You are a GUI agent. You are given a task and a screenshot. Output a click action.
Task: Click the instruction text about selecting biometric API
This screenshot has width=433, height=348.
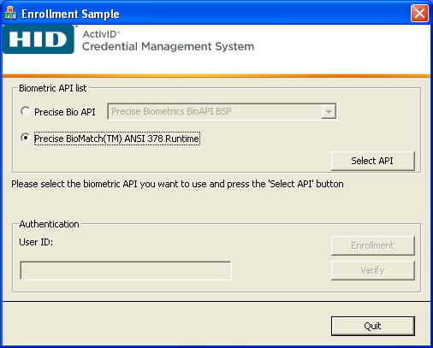tap(177, 184)
